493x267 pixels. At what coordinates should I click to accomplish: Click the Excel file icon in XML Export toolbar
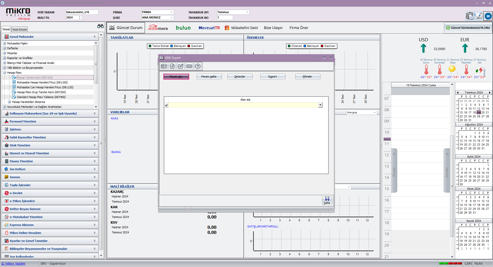point(172,66)
